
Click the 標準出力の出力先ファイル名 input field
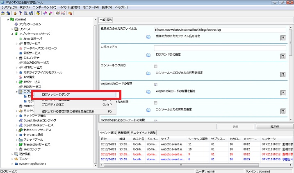[220, 29]
